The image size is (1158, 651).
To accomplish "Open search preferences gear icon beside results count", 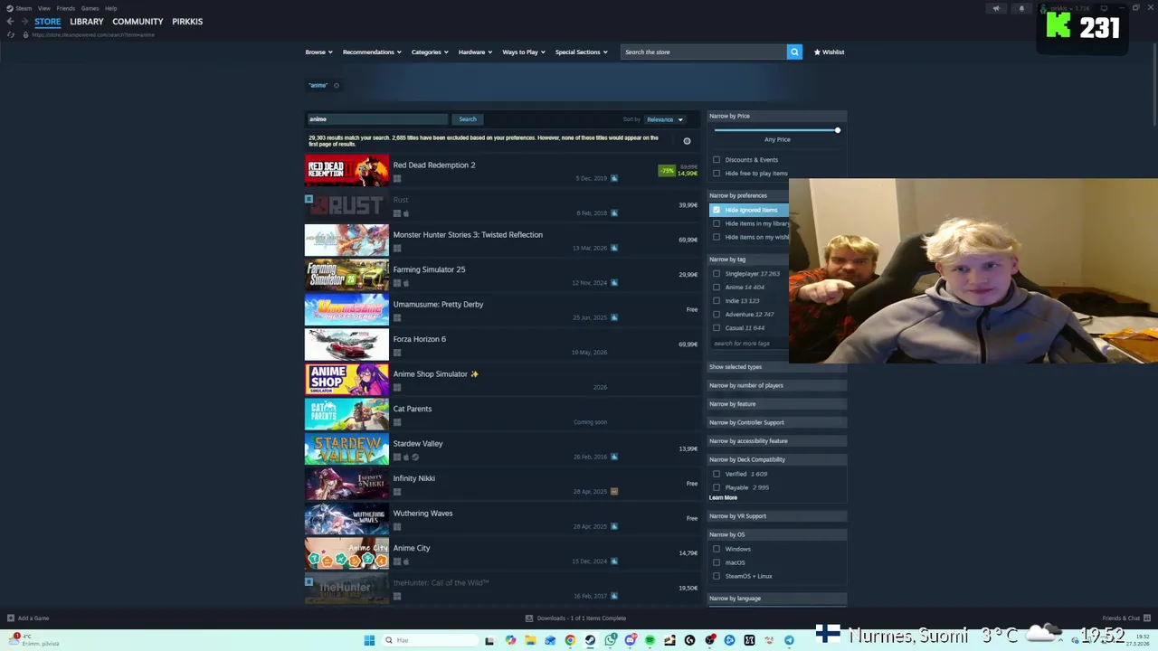I will pos(687,141).
